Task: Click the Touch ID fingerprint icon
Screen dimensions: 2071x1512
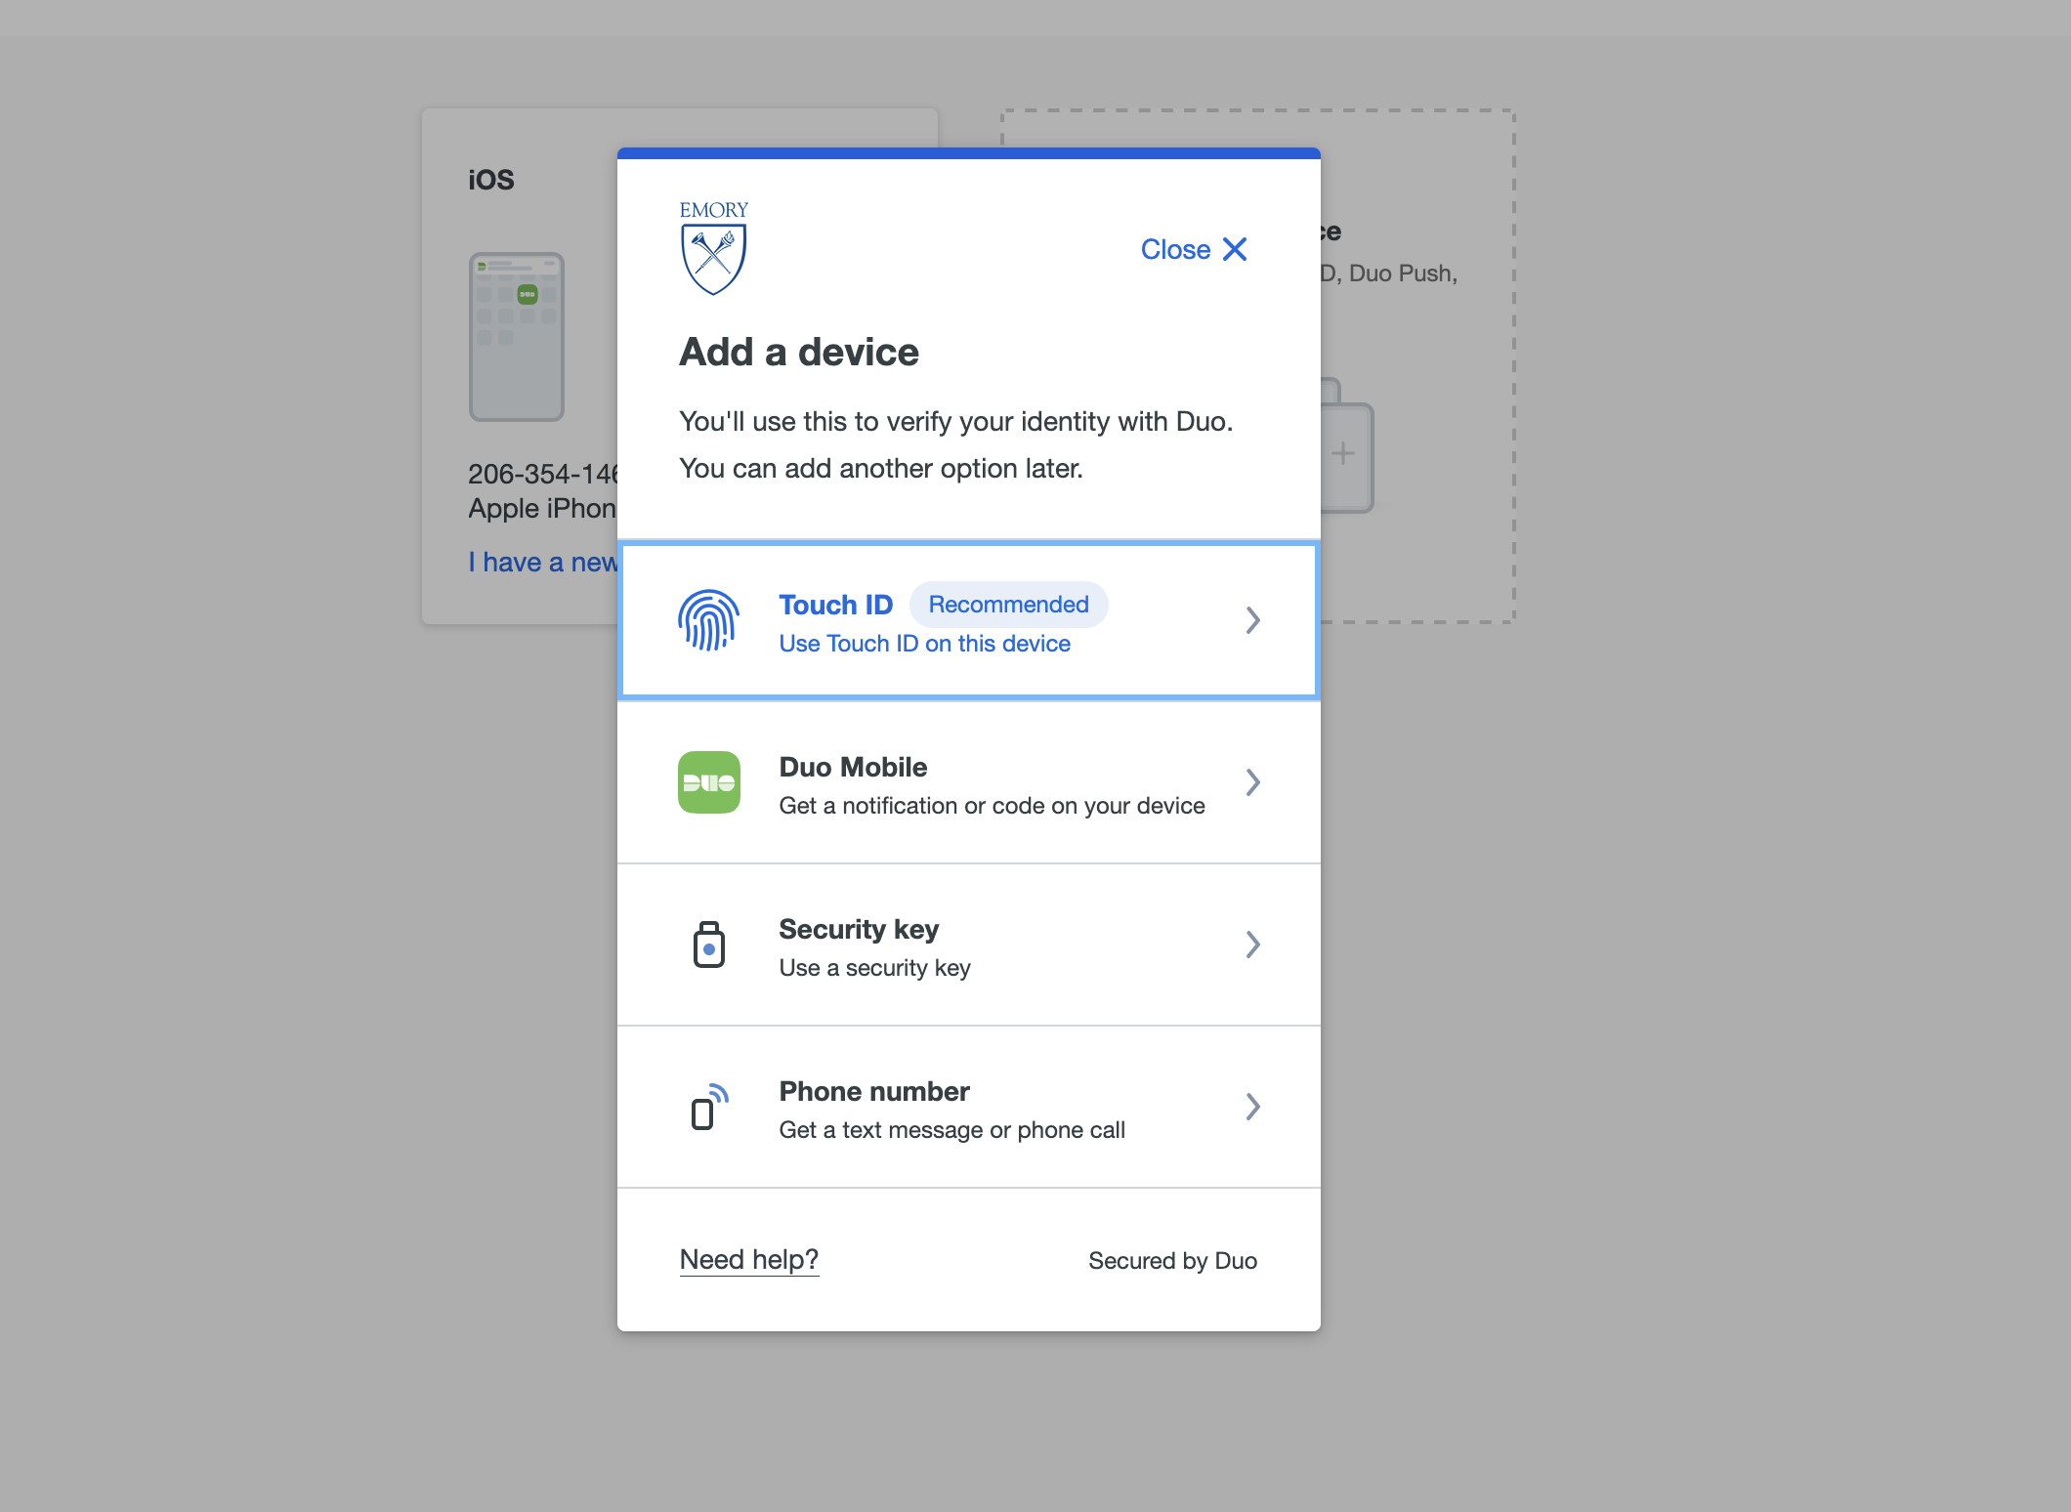Action: pyautogui.click(x=709, y=620)
